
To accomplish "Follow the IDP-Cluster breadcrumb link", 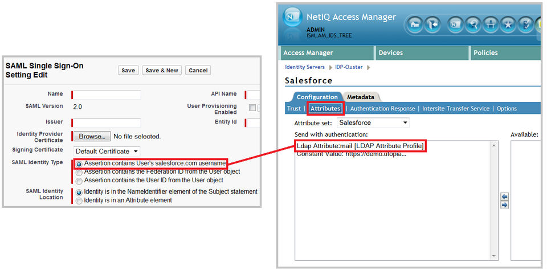I will pos(349,67).
